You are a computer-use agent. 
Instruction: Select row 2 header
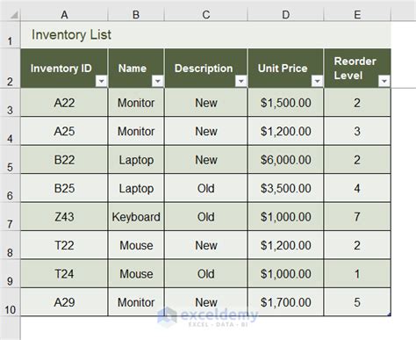pos(10,69)
